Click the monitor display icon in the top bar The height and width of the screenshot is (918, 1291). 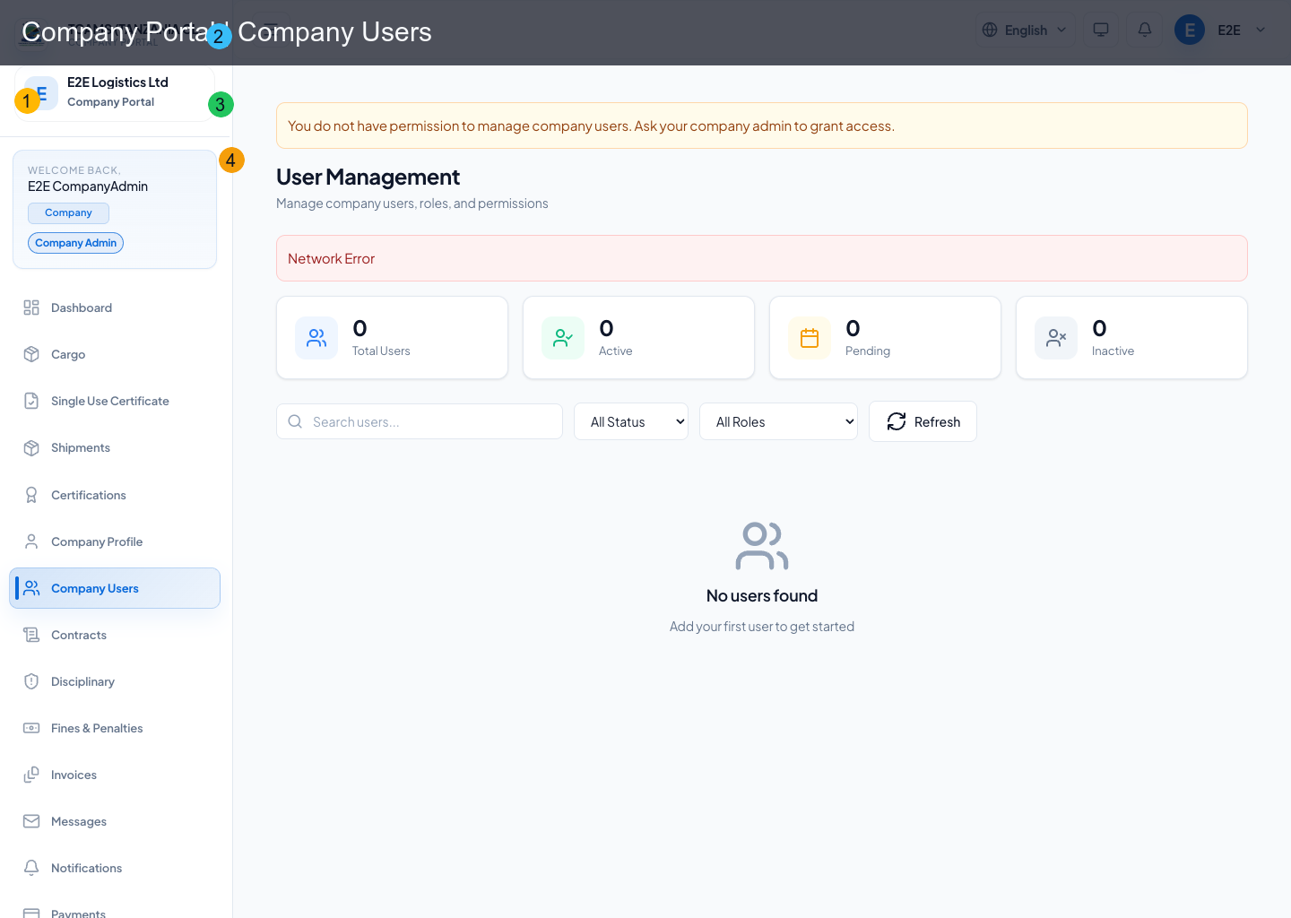click(x=1101, y=30)
